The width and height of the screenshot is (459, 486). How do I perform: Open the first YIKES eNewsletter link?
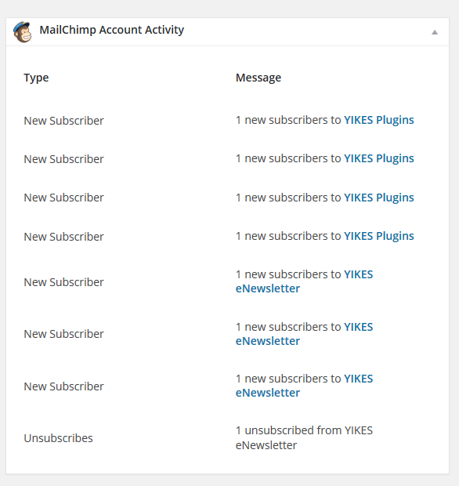(x=304, y=281)
